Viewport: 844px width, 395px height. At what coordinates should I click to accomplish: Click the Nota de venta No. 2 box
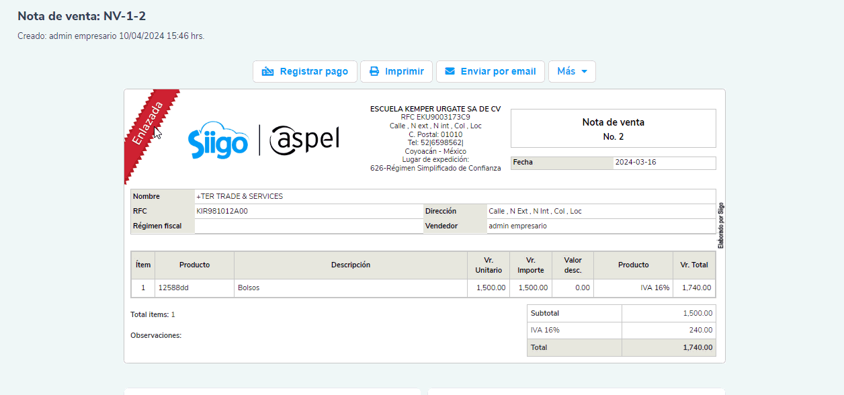[x=613, y=129]
